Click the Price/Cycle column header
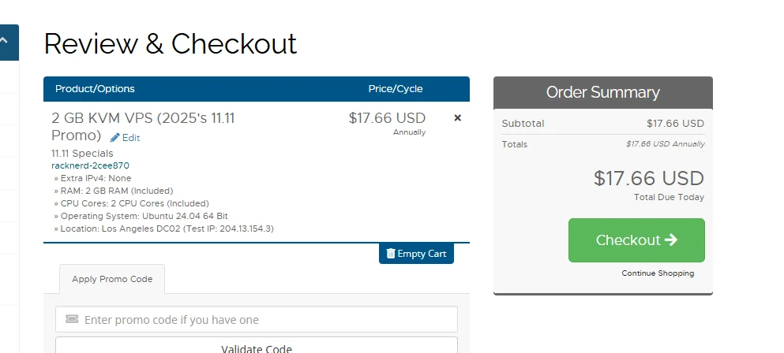 pos(395,89)
